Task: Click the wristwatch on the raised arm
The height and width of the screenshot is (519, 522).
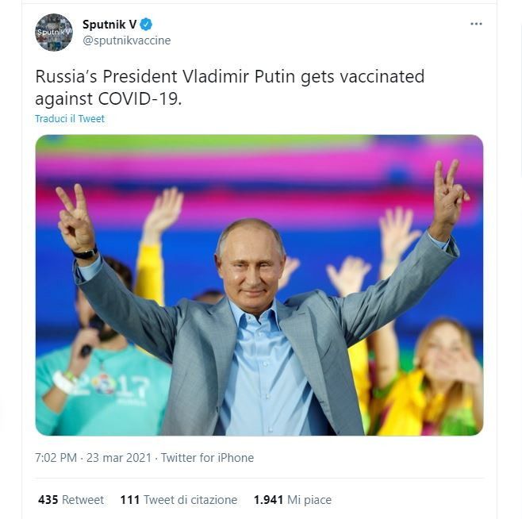Action: click(x=85, y=254)
